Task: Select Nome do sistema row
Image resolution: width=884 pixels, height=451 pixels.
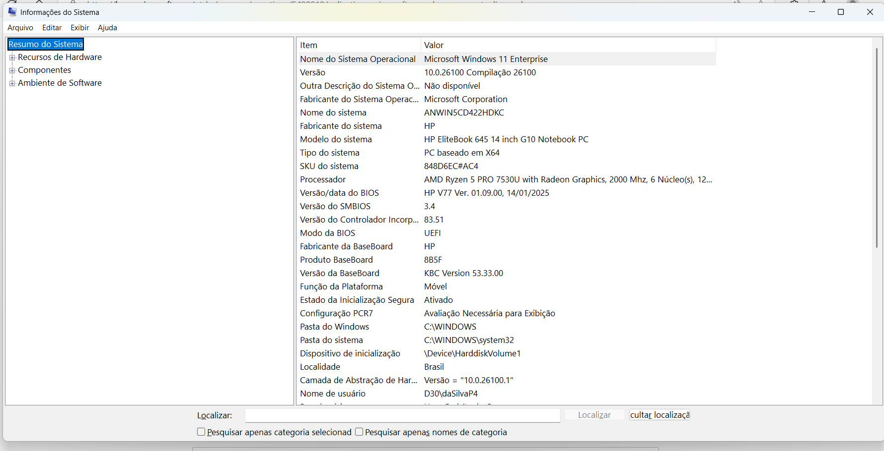Action: coord(507,113)
